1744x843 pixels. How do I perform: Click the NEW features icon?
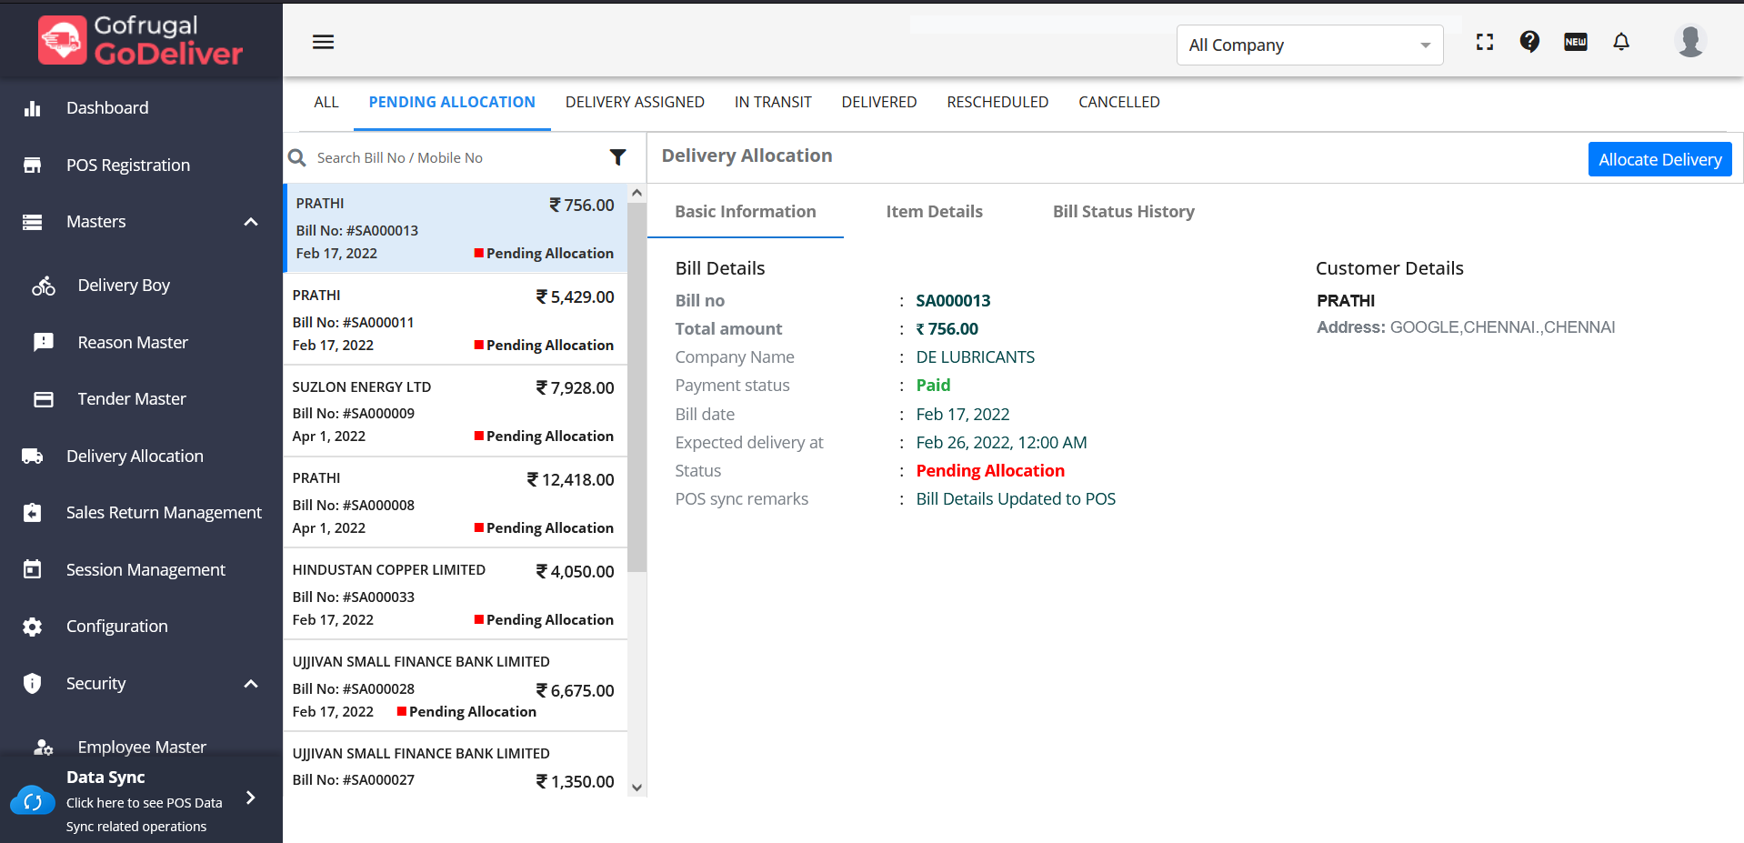[x=1575, y=42]
